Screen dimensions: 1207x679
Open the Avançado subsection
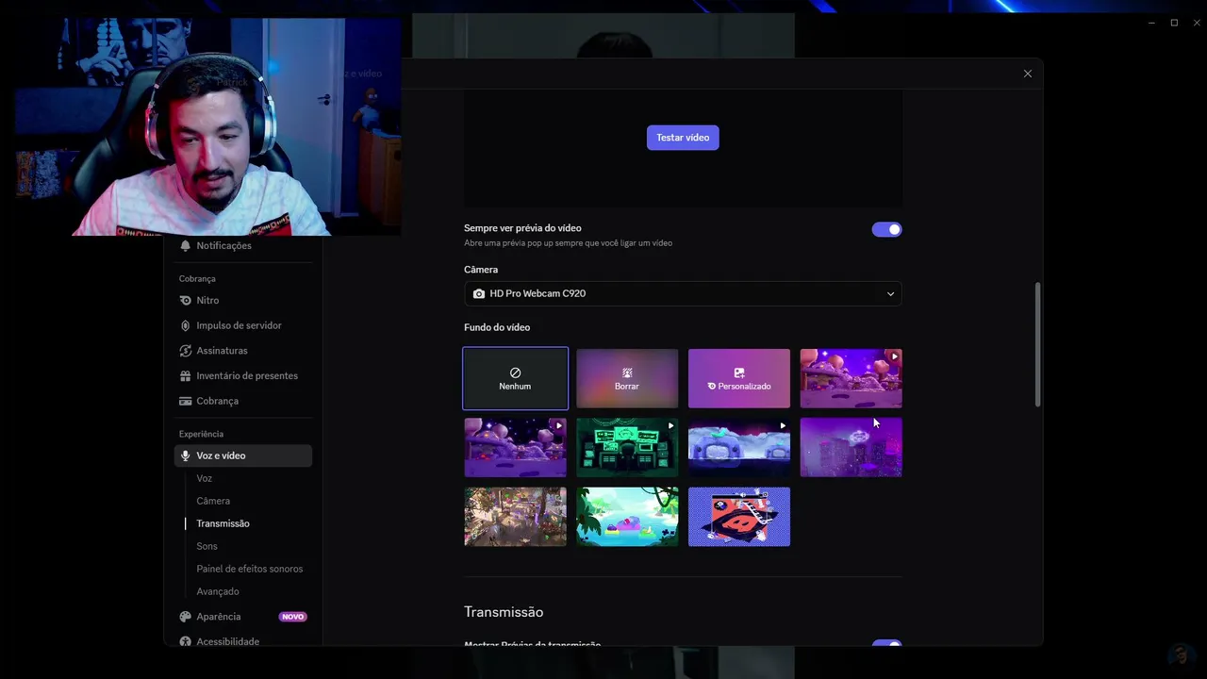pyautogui.click(x=218, y=591)
